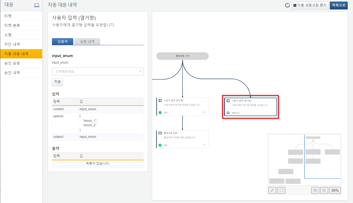The width and height of the screenshot is (353, 203).
Task: Click the 17초 duration on 문자열 node
Action: click(204, 113)
